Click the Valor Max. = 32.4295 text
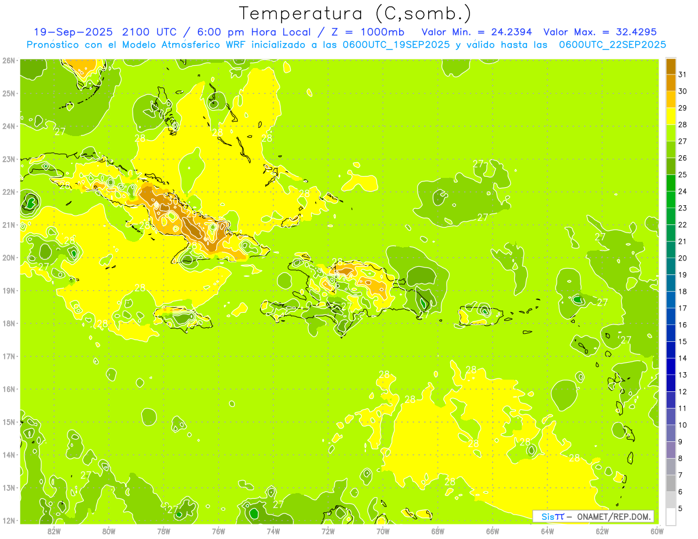 click(600, 32)
